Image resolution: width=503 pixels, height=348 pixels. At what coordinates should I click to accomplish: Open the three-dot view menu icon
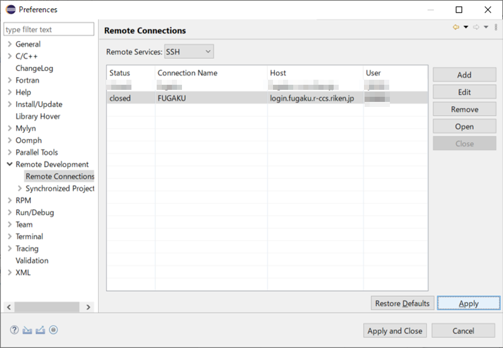tap(496, 27)
